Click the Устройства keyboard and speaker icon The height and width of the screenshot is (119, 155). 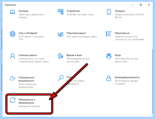(x=61, y=12)
